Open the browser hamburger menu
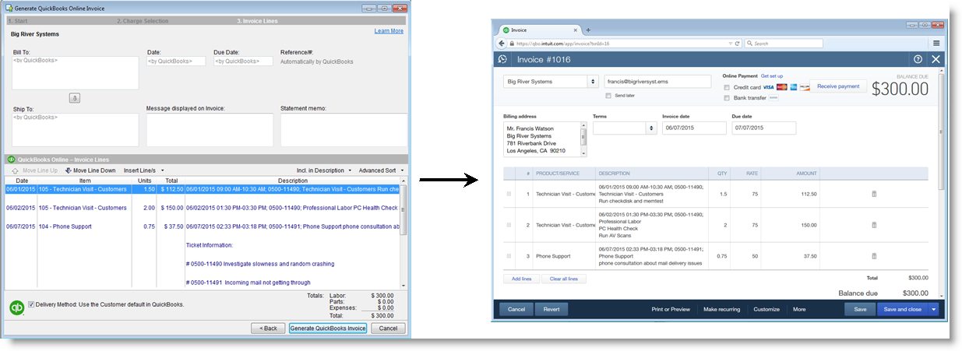 [x=936, y=44]
